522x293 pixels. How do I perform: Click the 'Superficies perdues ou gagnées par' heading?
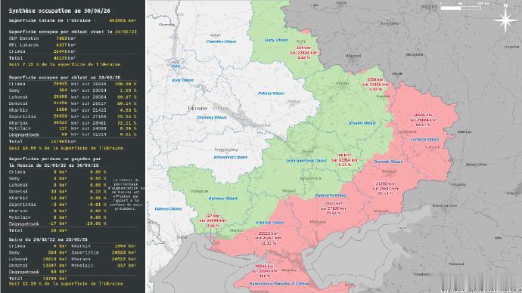tap(55, 159)
